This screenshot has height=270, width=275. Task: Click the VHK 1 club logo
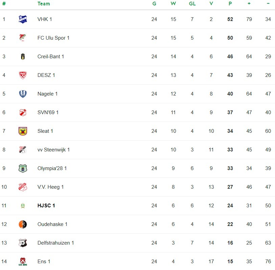tap(23, 19)
